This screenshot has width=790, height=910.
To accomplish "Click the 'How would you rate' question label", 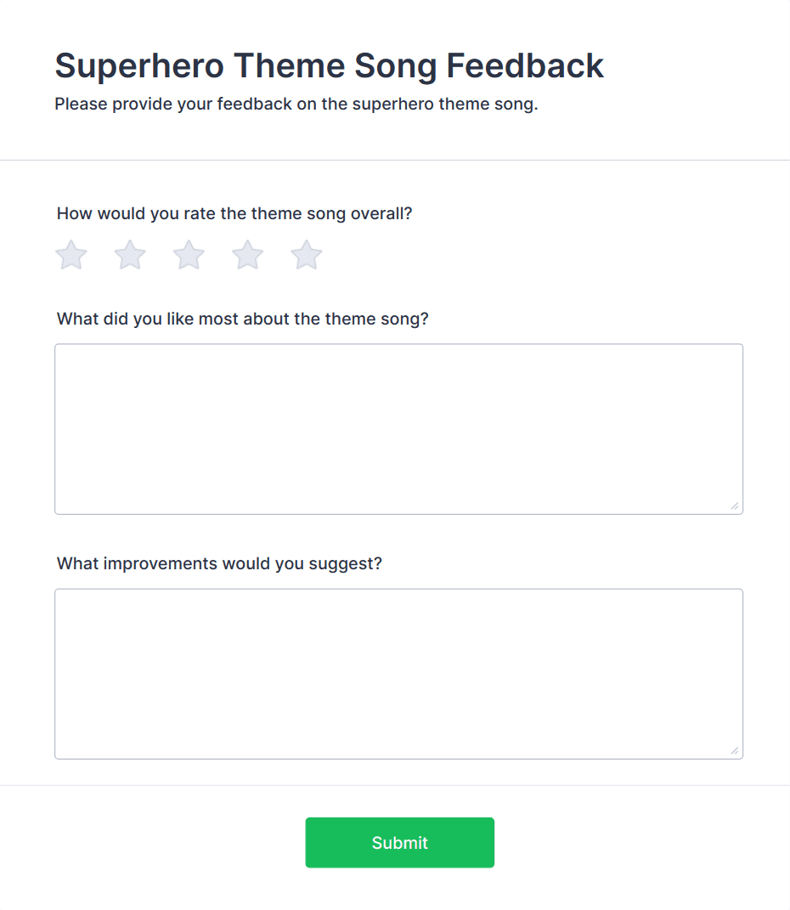I will 234,213.
